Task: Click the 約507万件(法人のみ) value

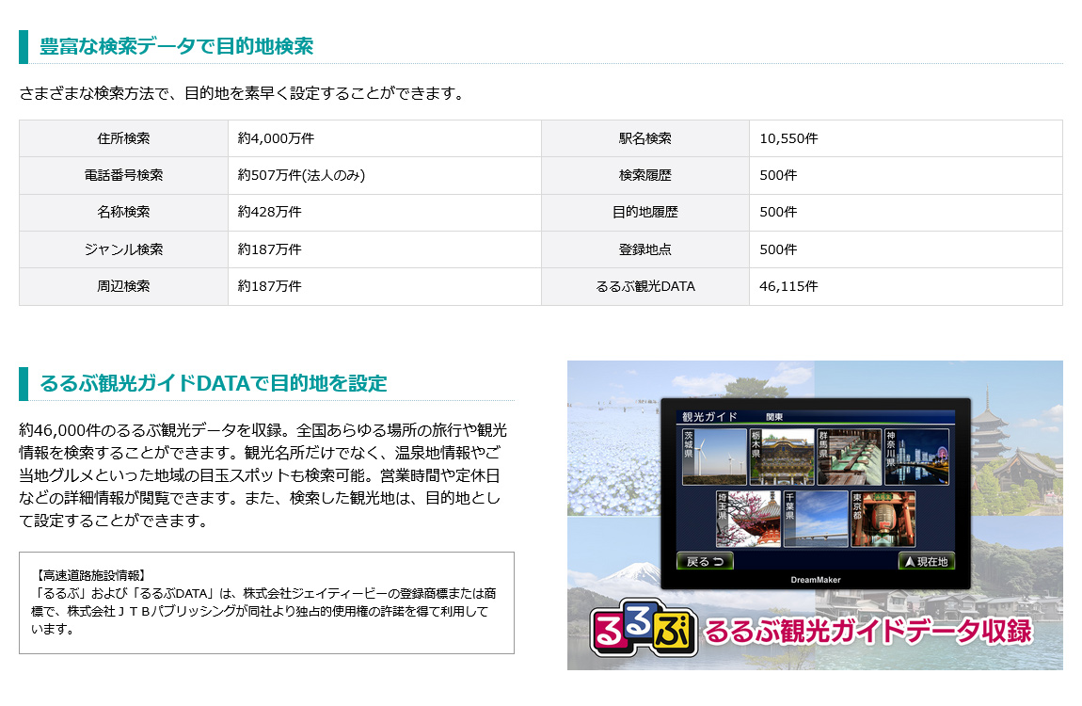Action: 302,175
